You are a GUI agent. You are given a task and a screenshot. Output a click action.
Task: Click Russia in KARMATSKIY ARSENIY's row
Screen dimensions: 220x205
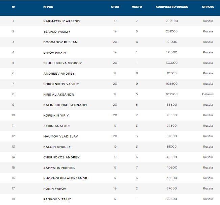pos(208,21)
